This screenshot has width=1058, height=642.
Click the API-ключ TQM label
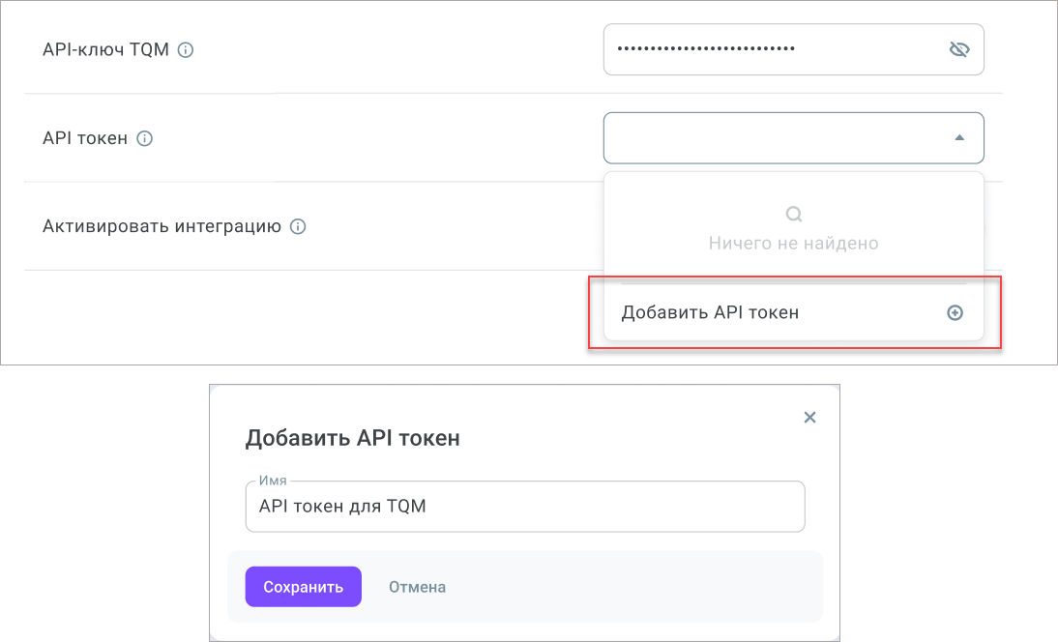[106, 50]
